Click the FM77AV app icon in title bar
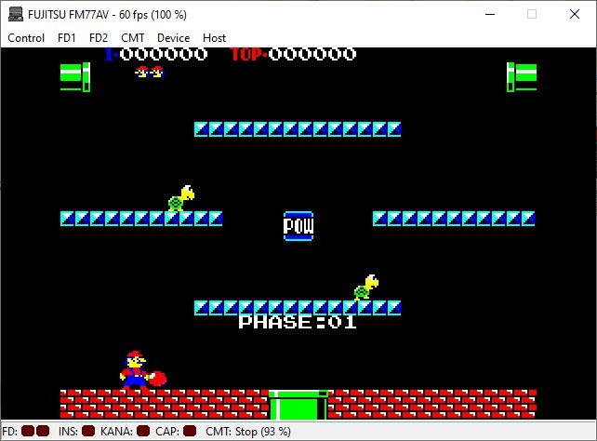Image resolution: width=597 pixels, height=441 pixels. coord(16,15)
